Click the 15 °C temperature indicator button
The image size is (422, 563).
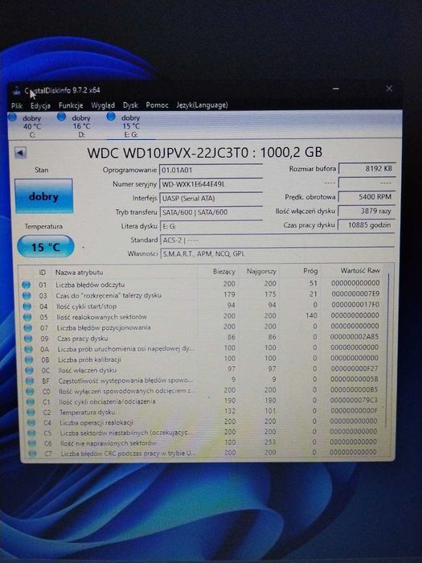[x=45, y=246]
